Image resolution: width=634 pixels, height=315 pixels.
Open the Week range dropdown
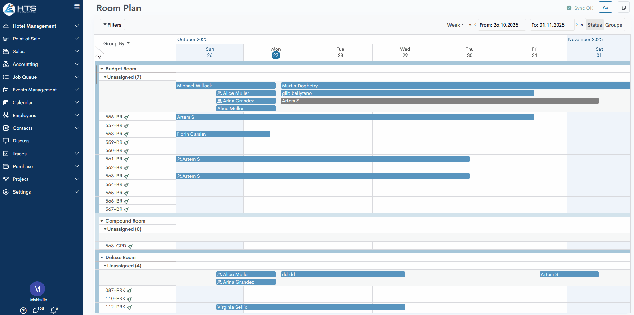point(455,25)
